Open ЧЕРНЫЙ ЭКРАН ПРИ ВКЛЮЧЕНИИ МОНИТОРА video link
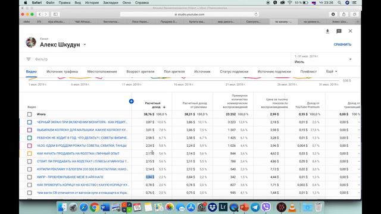The image size is (381, 214). tap(82, 122)
